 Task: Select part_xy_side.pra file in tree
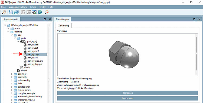pyautogui.click(x=35, y=61)
